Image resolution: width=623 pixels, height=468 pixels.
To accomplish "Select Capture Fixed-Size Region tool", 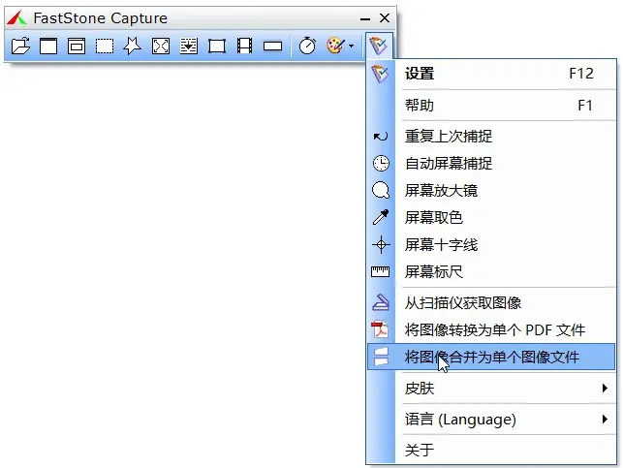I will 217,47.
